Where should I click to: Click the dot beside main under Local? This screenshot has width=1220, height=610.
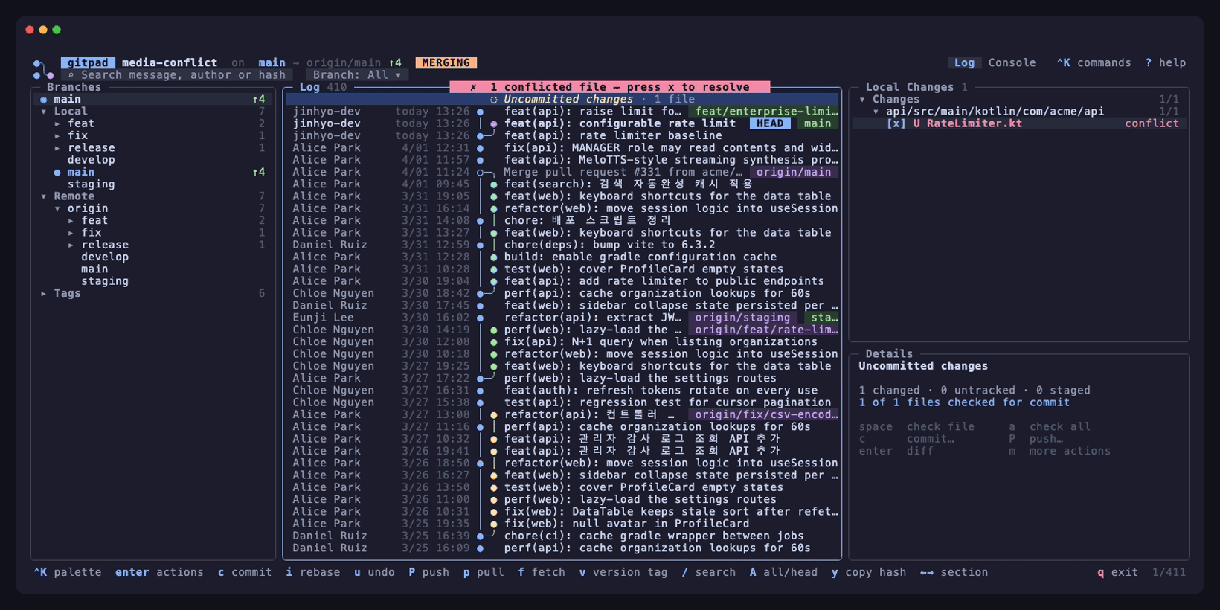pos(57,173)
